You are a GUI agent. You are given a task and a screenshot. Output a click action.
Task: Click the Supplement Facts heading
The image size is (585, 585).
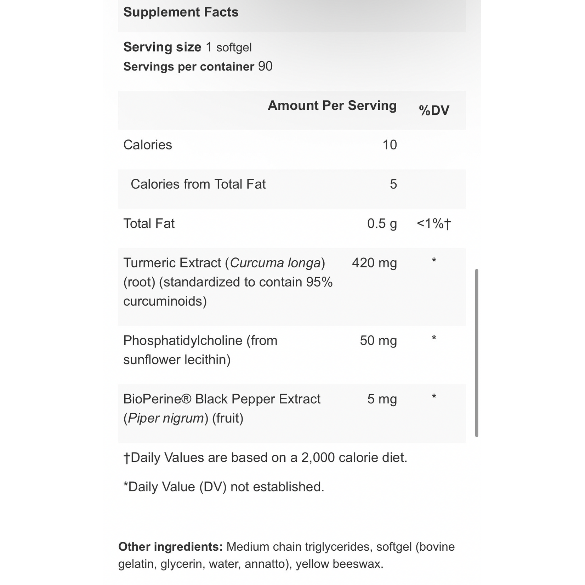click(181, 12)
